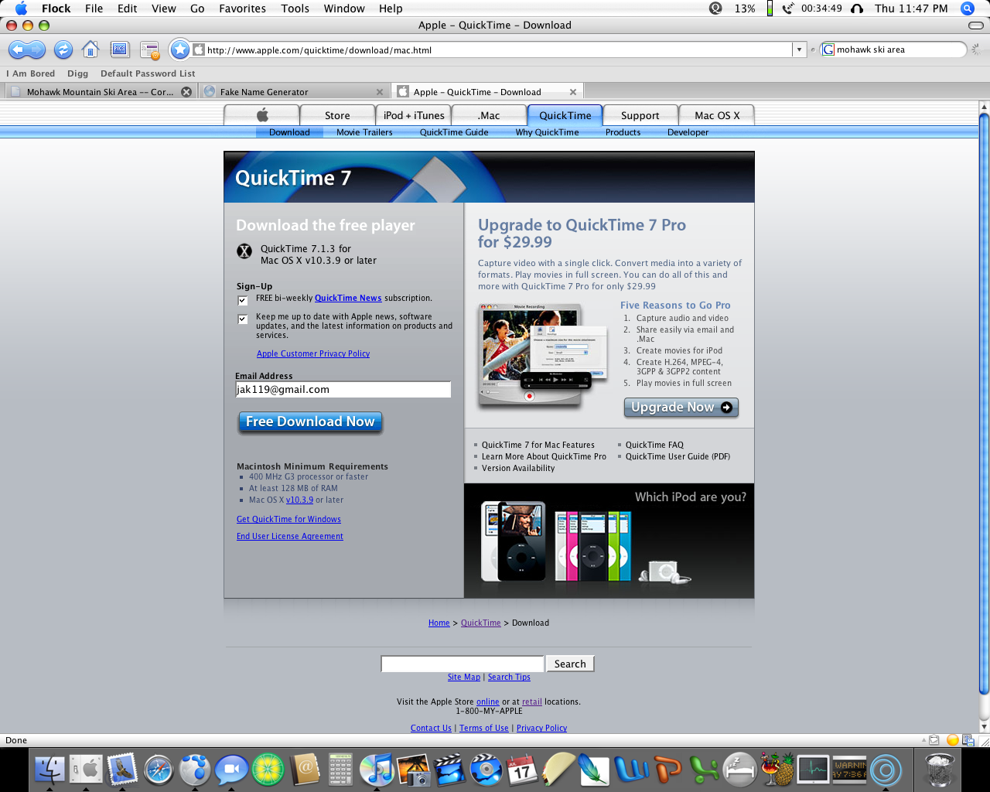This screenshot has width=990, height=792.
Task: Open the End User License Agreement link
Action: [290, 536]
